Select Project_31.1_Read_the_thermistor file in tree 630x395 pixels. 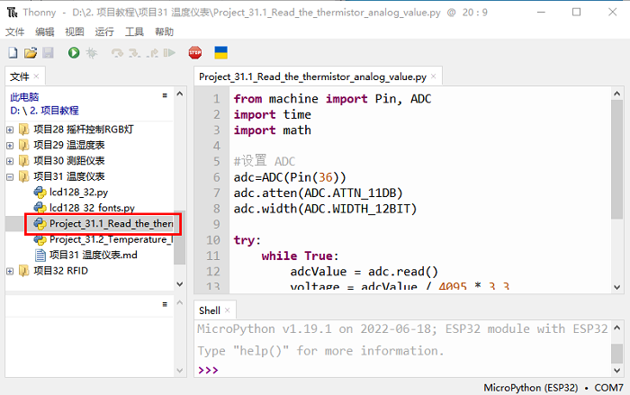click(x=110, y=223)
